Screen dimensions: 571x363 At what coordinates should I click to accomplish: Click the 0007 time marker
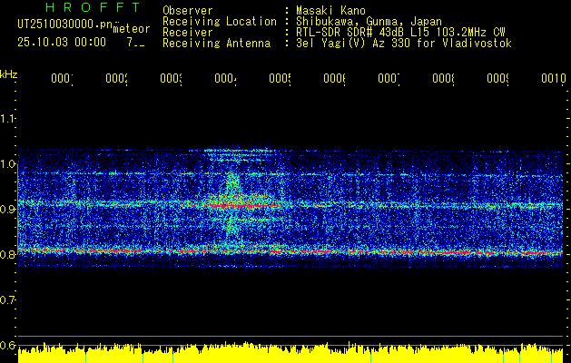tap(389, 78)
